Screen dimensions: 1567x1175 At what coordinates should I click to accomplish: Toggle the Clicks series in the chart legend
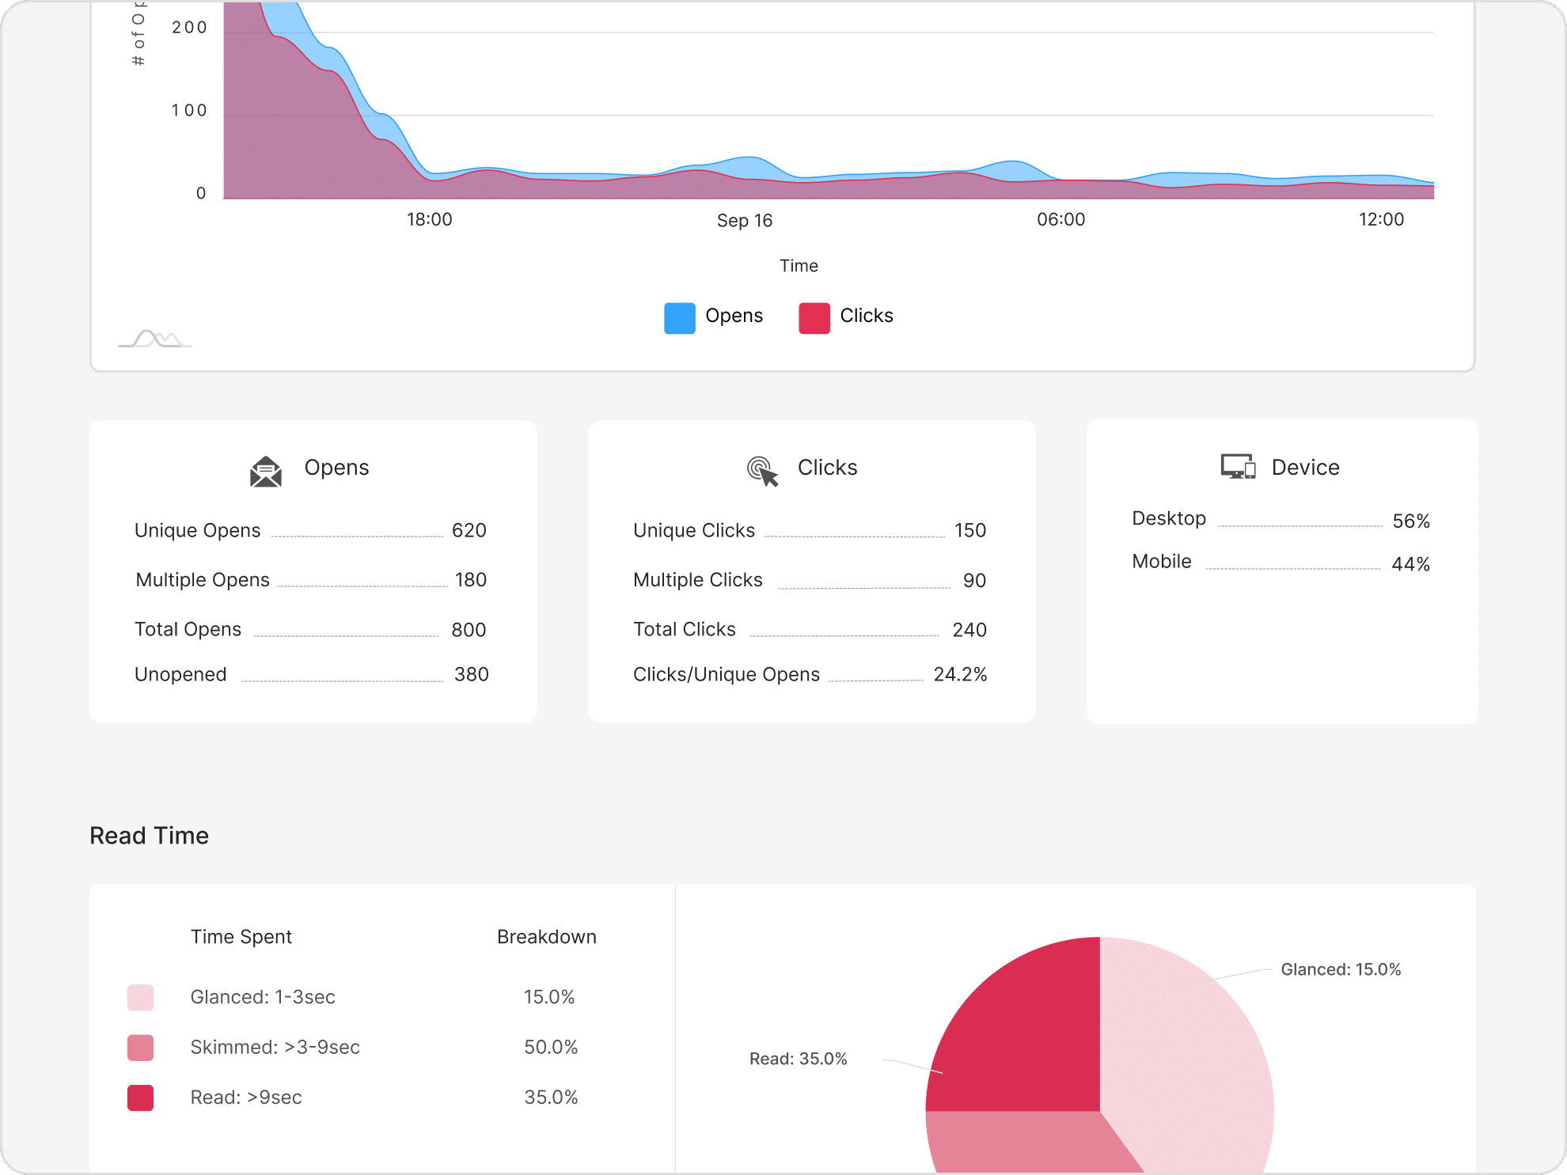(845, 316)
